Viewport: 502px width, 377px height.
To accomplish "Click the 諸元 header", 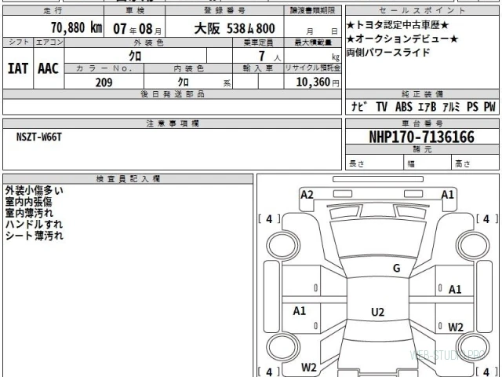I will [x=422, y=150].
